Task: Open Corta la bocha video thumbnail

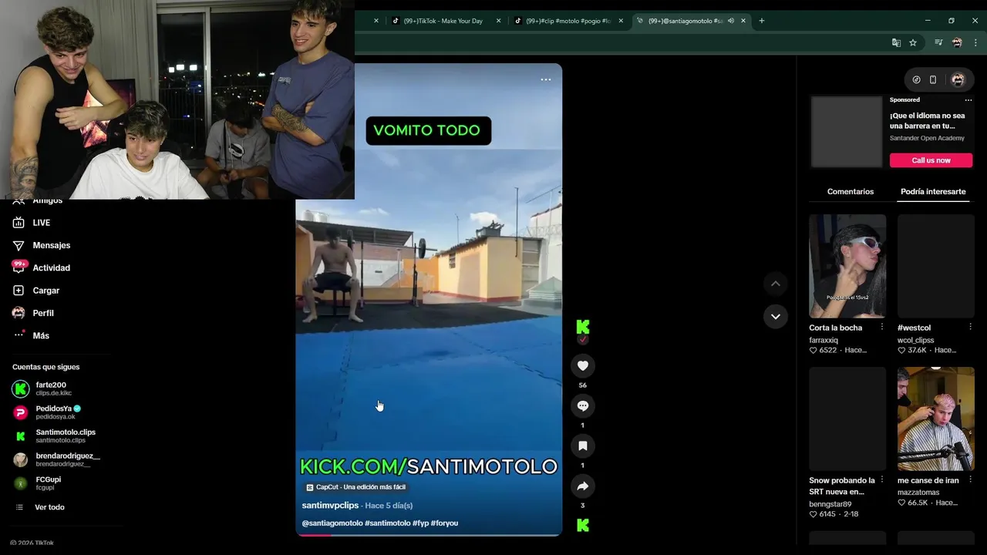Action: 847,266
